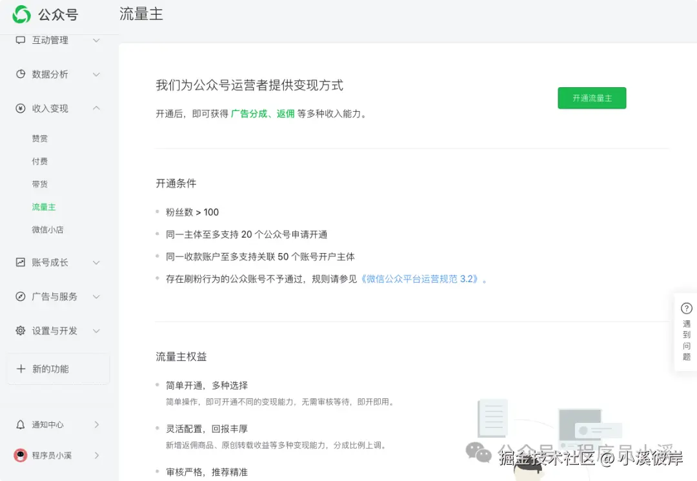The width and height of the screenshot is (697, 481).
Task: Click the 公众号 green logo icon
Action: click(x=21, y=14)
